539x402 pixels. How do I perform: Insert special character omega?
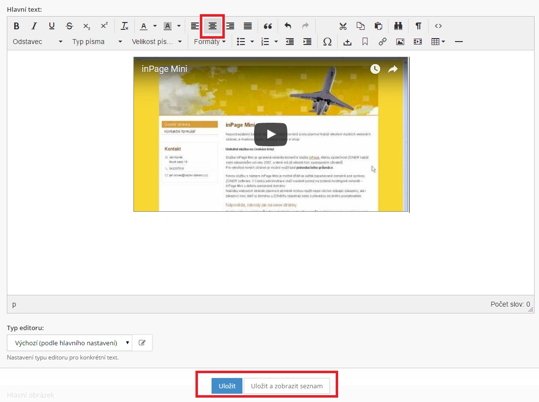[x=327, y=42]
